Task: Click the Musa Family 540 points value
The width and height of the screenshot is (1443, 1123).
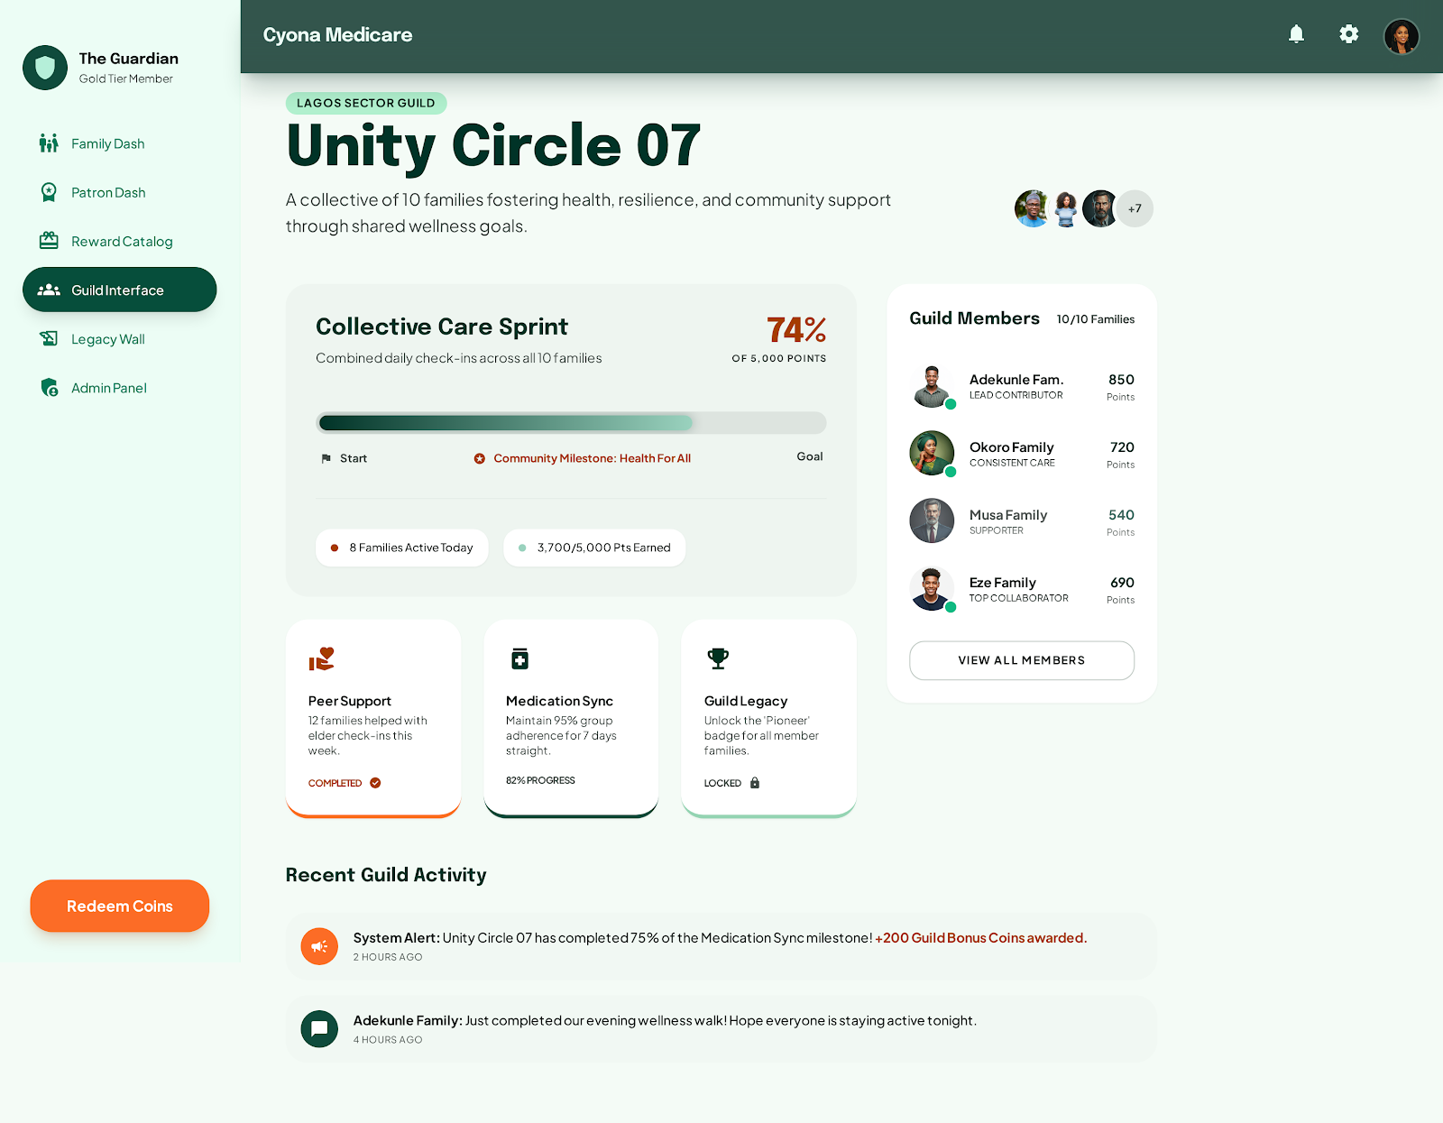Action: point(1121,515)
